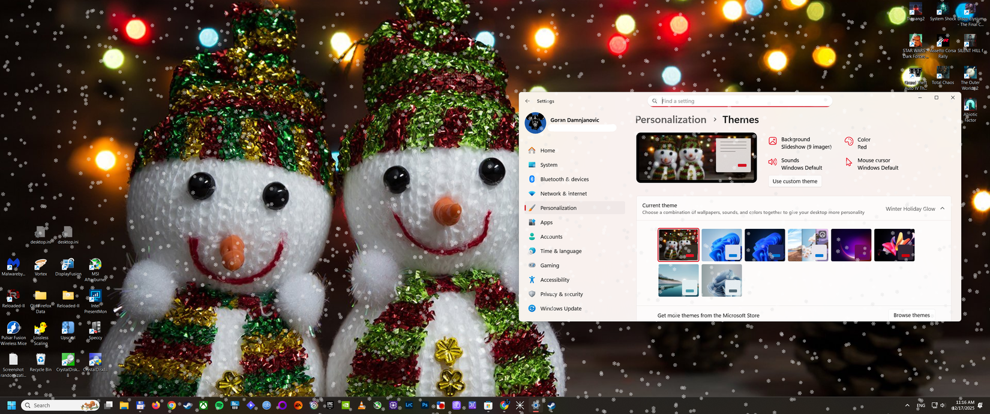The height and width of the screenshot is (414, 990).
Task: Click the ENG language indicator
Action: (x=921, y=406)
